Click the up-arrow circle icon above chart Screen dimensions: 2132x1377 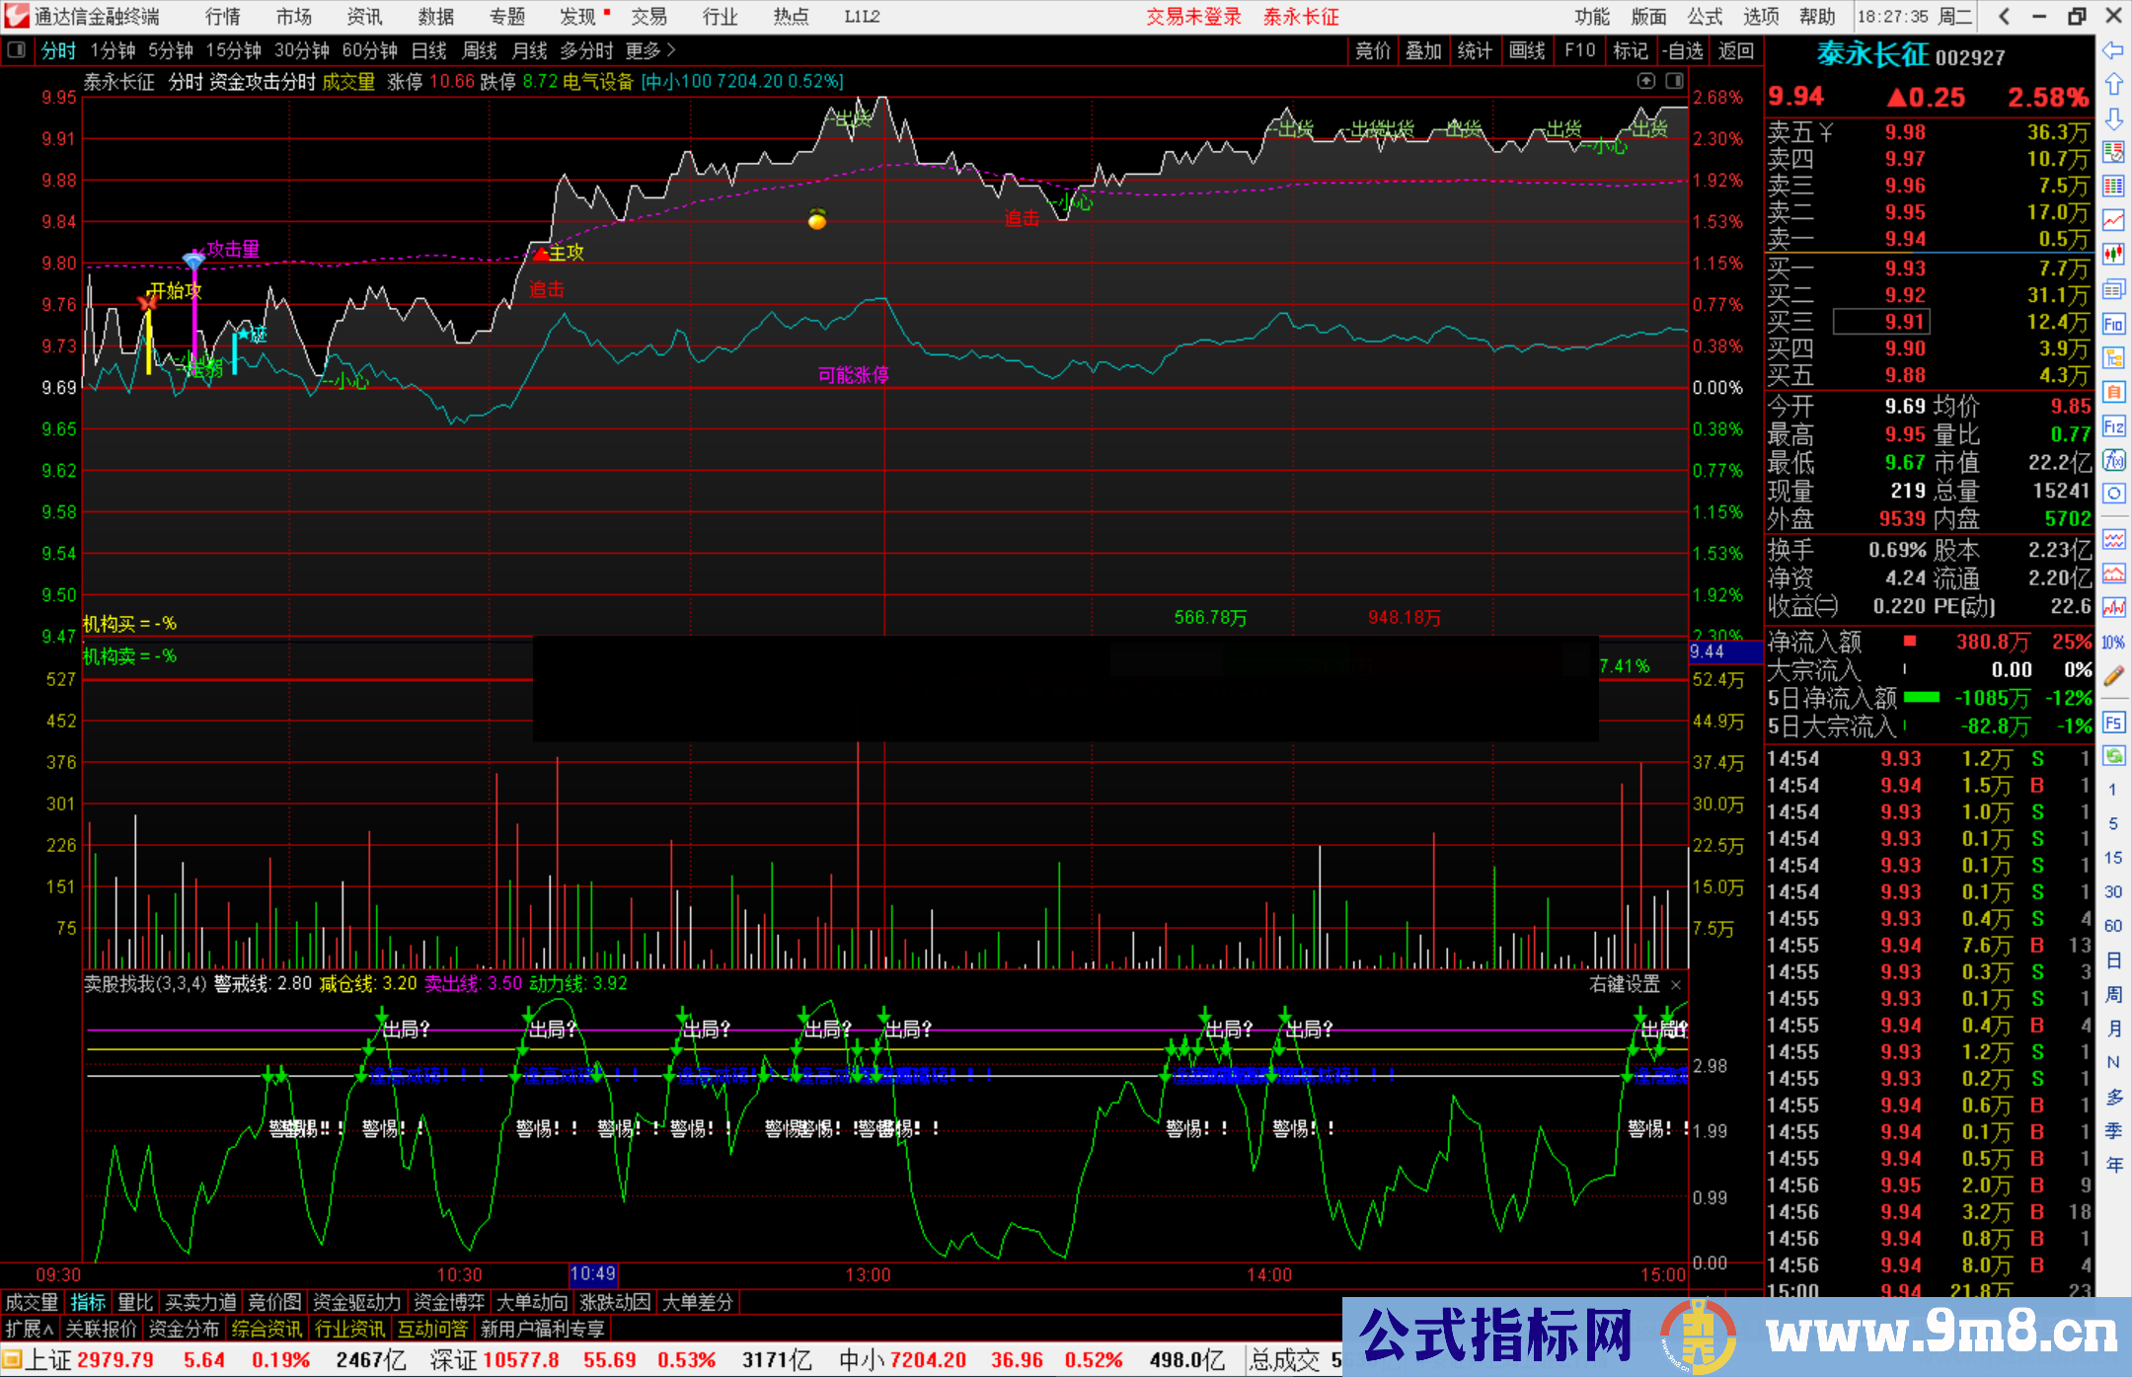(1645, 81)
